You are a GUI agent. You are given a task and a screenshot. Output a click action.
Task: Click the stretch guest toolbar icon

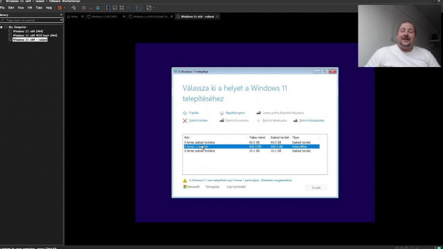click(149, 8)
